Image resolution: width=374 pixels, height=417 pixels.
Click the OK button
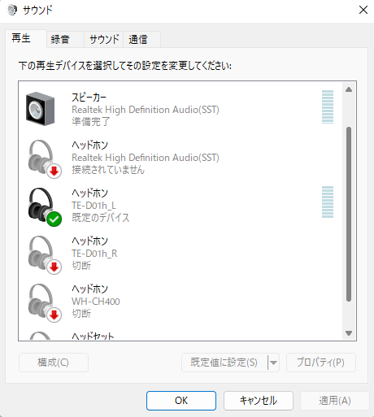coord(181,401)
